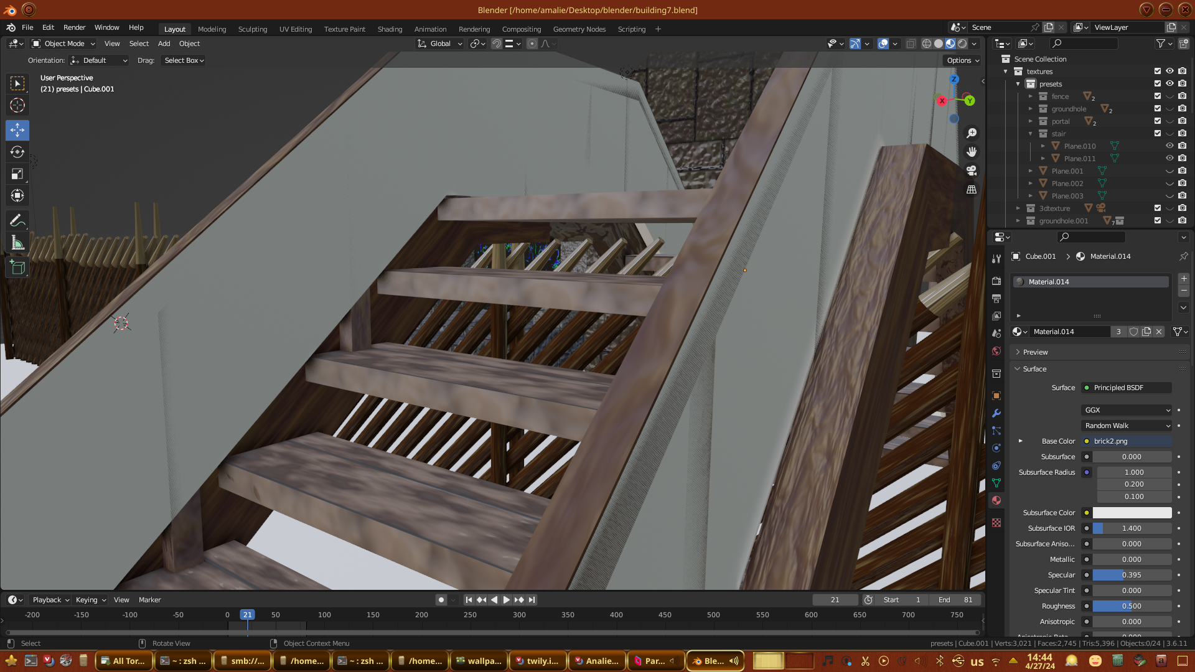
Task: Uncheck the fence collection checkbox
Action: click(x=1157, y=96)
